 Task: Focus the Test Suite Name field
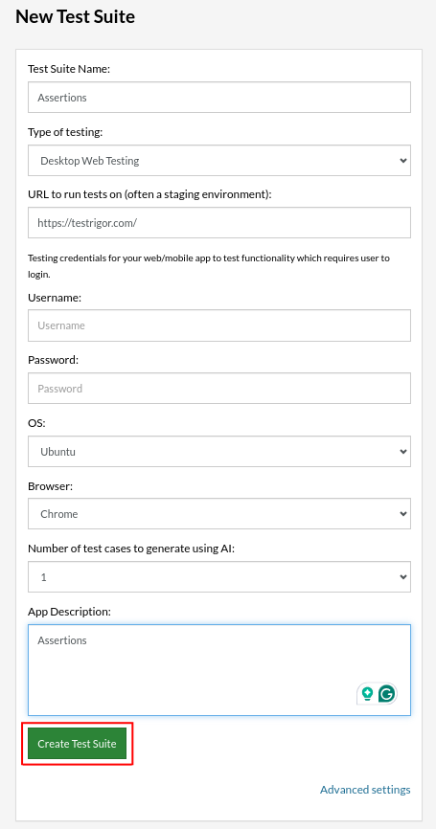(x=219, y=98)
